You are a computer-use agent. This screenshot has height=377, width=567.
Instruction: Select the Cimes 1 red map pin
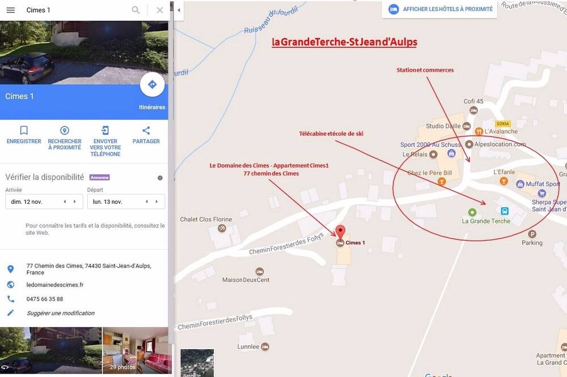coord(340,232)
